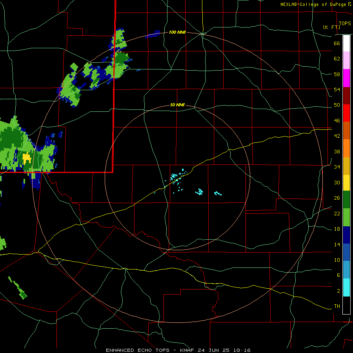Select the dark red swatch on the scale

pos(346,95)
